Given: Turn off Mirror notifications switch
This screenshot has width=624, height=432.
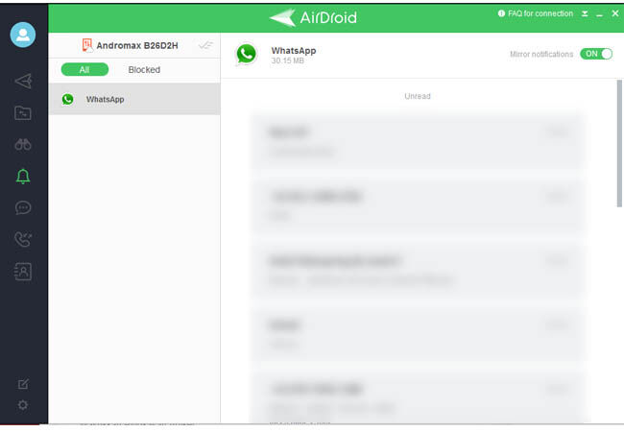Looking at the screenshot, I should tap(596, 54).
